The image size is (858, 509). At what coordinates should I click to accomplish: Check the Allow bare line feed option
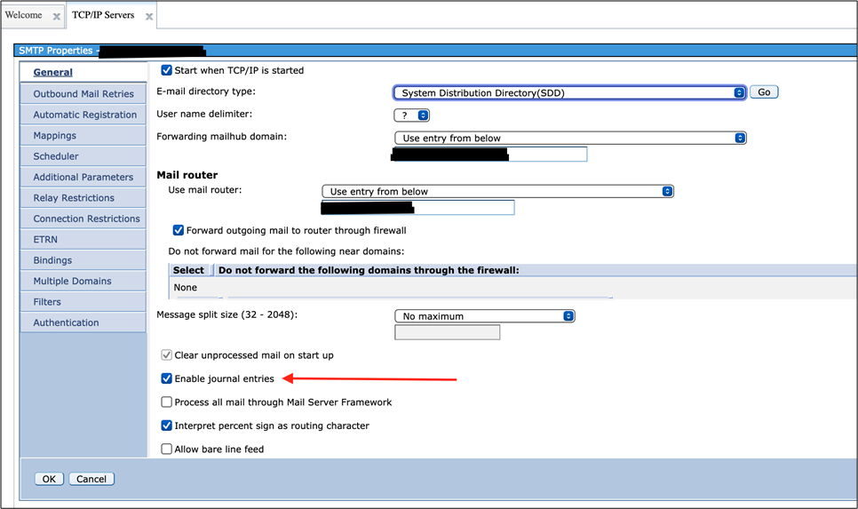pos(166,449)
